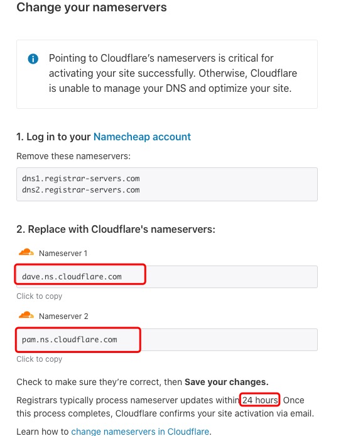The image size is (358, 436).
Task: Click the Pointing to Cloudflare's nameservers notice text
Action: point(173,73)
